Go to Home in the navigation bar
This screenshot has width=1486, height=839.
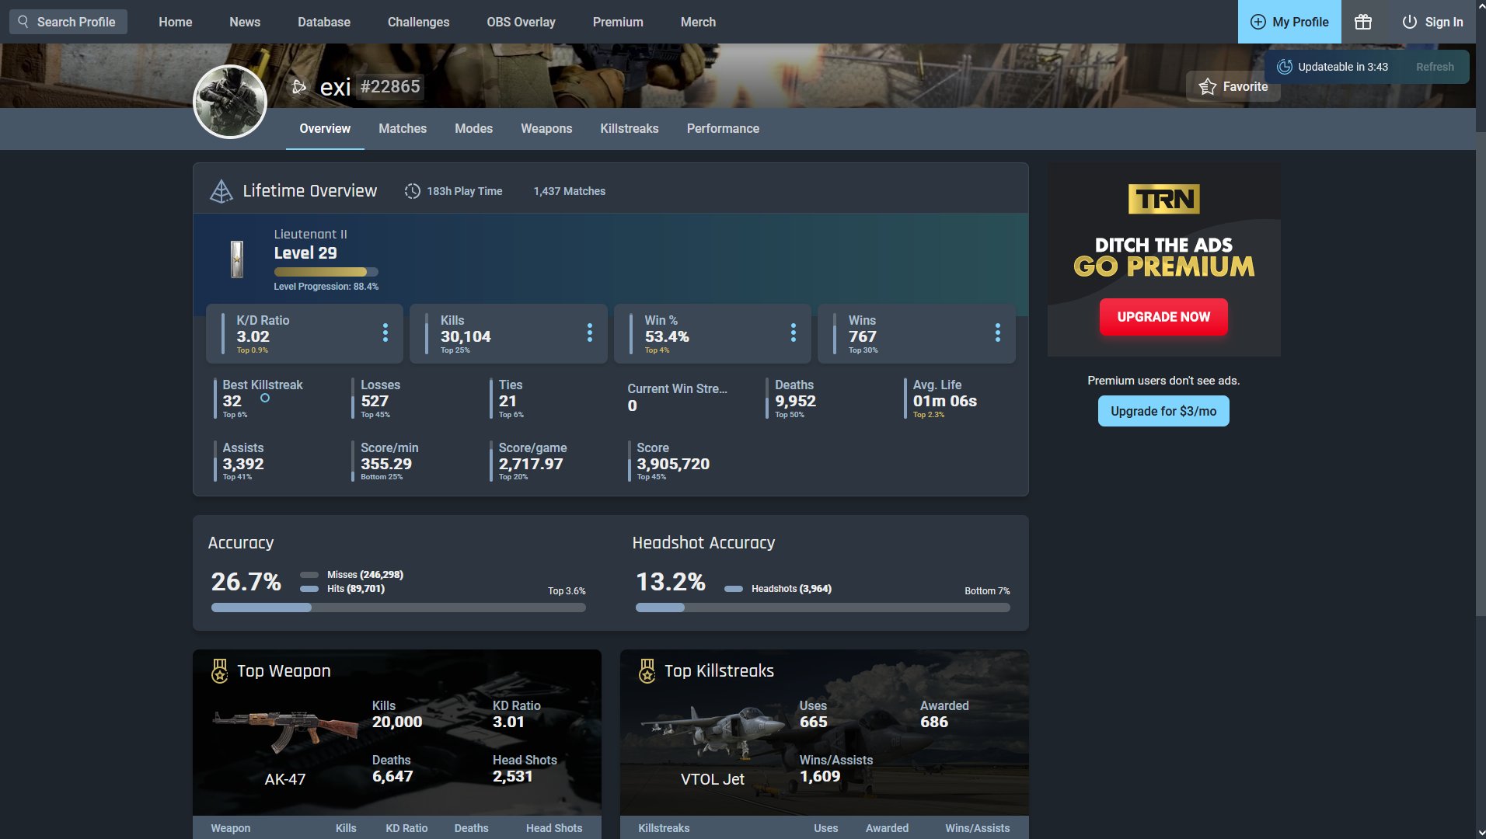coord(176,22)
